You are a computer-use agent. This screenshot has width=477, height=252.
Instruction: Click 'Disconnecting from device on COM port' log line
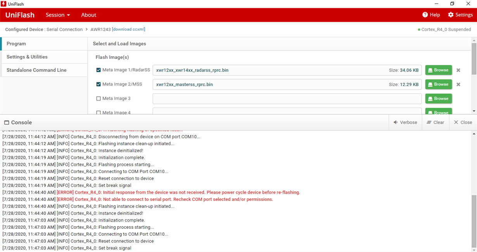[101, 137]
